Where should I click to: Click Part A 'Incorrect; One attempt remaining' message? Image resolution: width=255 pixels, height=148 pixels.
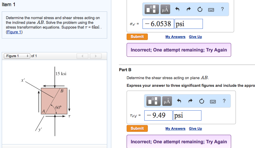(x=179, y=50)
